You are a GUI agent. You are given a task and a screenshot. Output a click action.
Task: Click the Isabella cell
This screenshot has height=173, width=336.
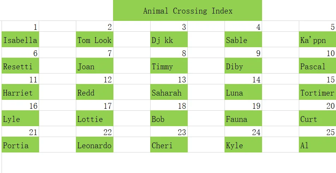21,39
